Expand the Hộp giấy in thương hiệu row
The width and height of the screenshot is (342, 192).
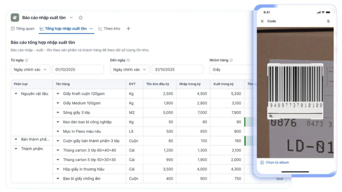pos(58,169)
